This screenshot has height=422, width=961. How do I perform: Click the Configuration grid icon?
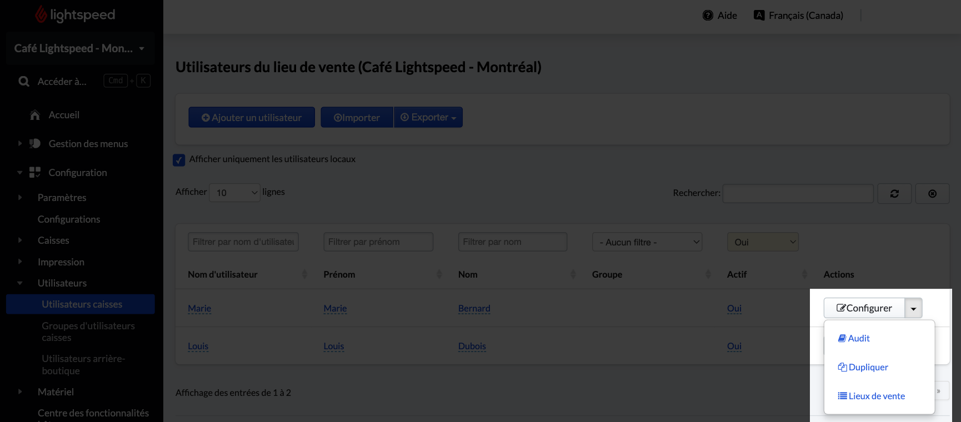(35, 173)
